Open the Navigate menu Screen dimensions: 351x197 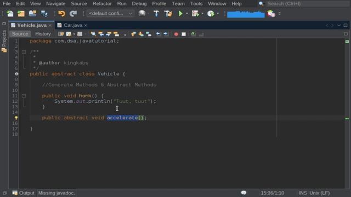[56, 4]
